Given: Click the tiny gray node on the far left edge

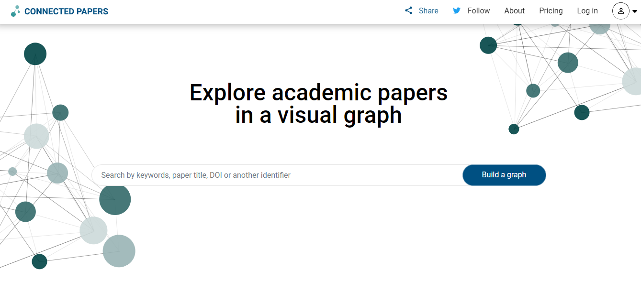Looking at the screenshot, I should click(x=12, y=172).
